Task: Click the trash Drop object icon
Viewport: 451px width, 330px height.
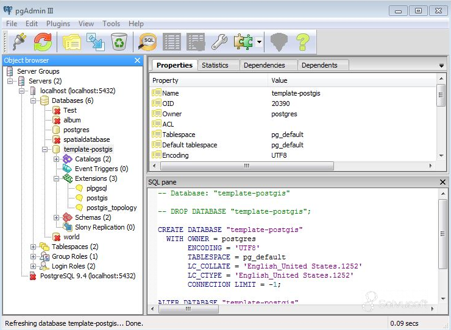Action: 119,42
